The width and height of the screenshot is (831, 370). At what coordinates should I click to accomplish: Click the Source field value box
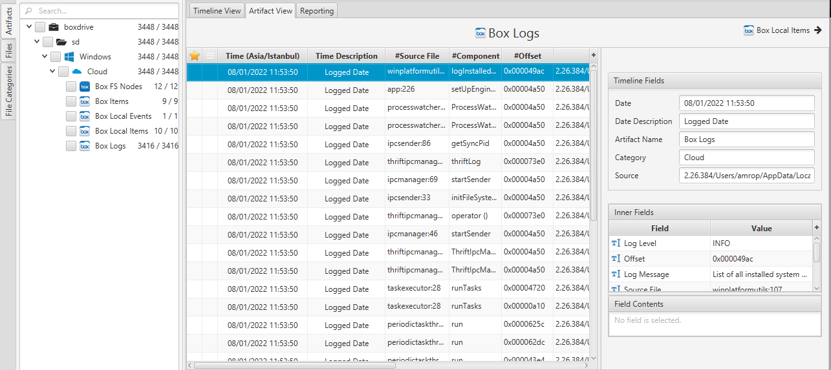(x=747, y=176)
